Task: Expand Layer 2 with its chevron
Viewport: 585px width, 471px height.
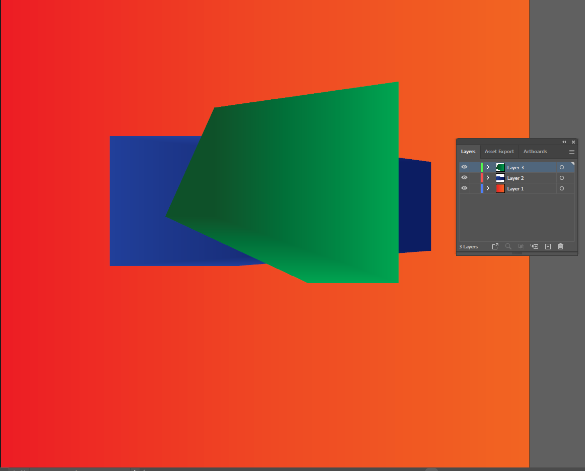Action: (x=488, y=177)
